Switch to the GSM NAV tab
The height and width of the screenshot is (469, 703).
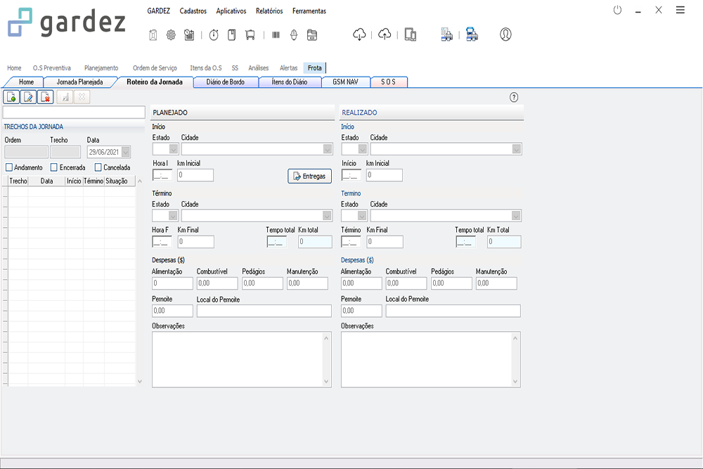[346, 82]
